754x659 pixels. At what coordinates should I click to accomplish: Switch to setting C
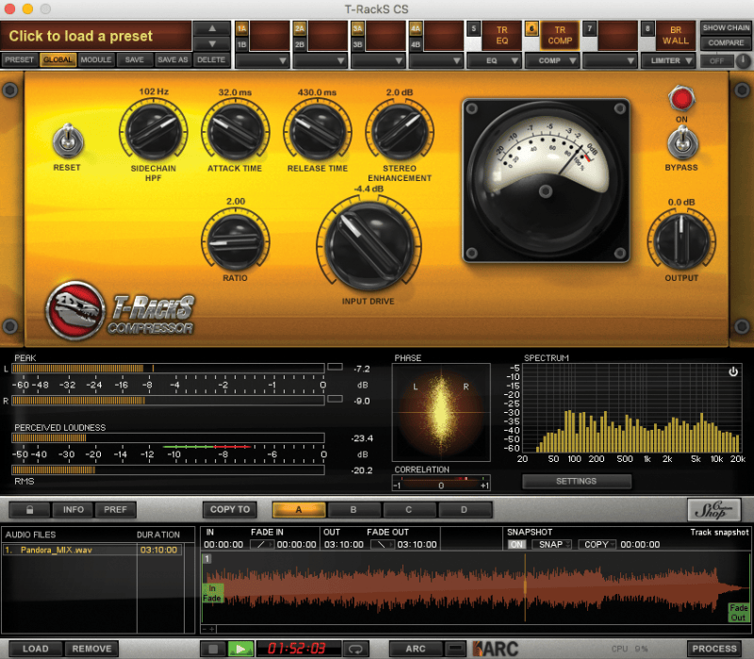click(409, 510)
